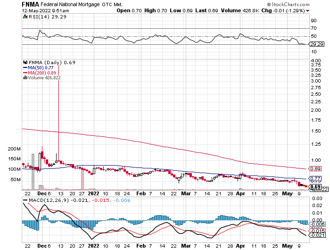Click the 200M volume axis label
This screenshot has height=250, width=330.
14,149
